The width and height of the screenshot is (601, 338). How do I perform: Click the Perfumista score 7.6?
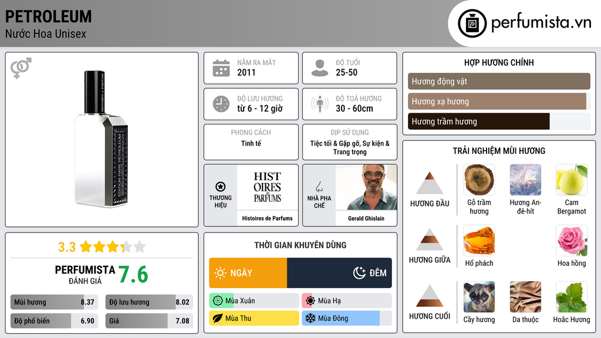[x=133, y=275]
